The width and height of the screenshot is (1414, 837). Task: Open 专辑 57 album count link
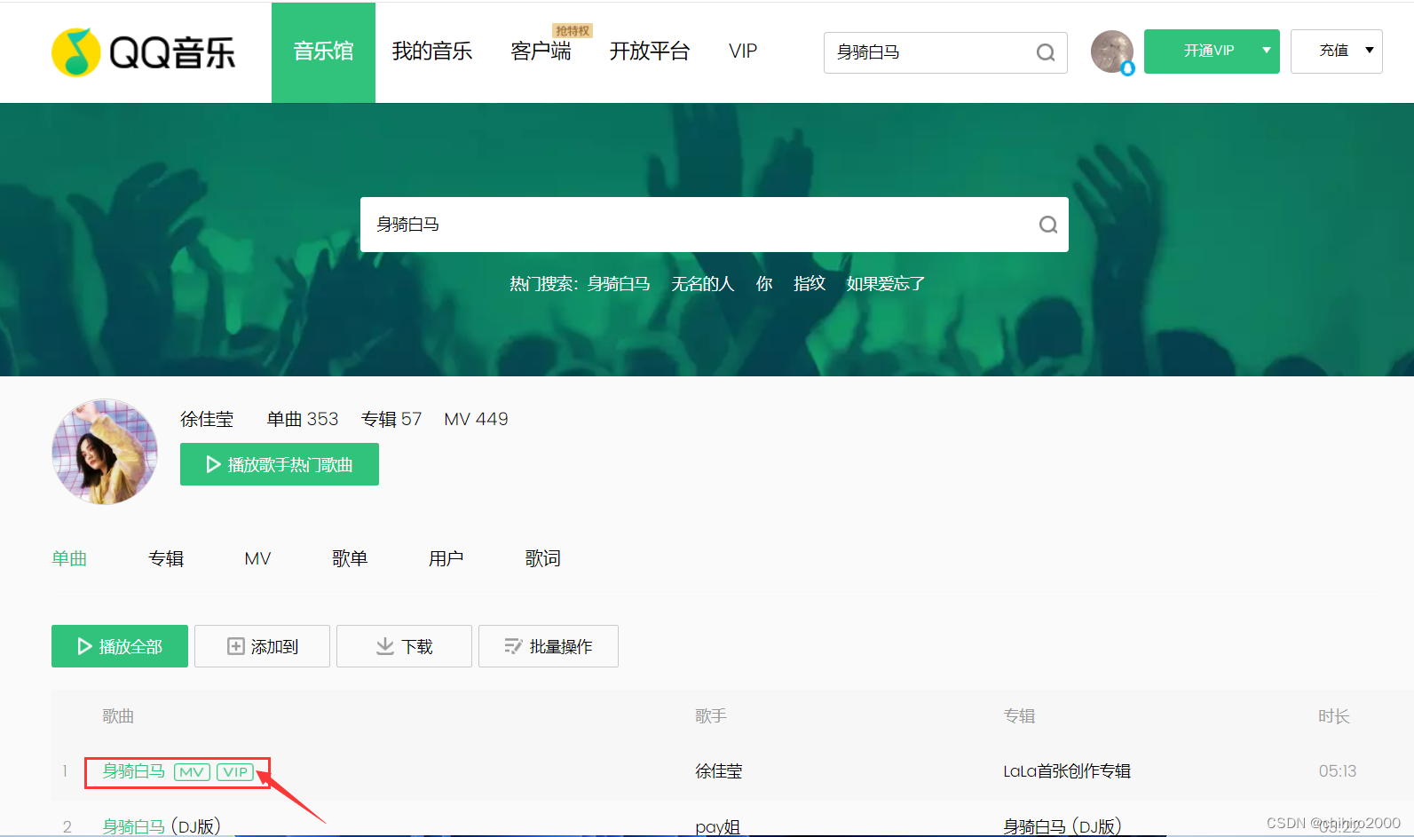pos(391,419)
